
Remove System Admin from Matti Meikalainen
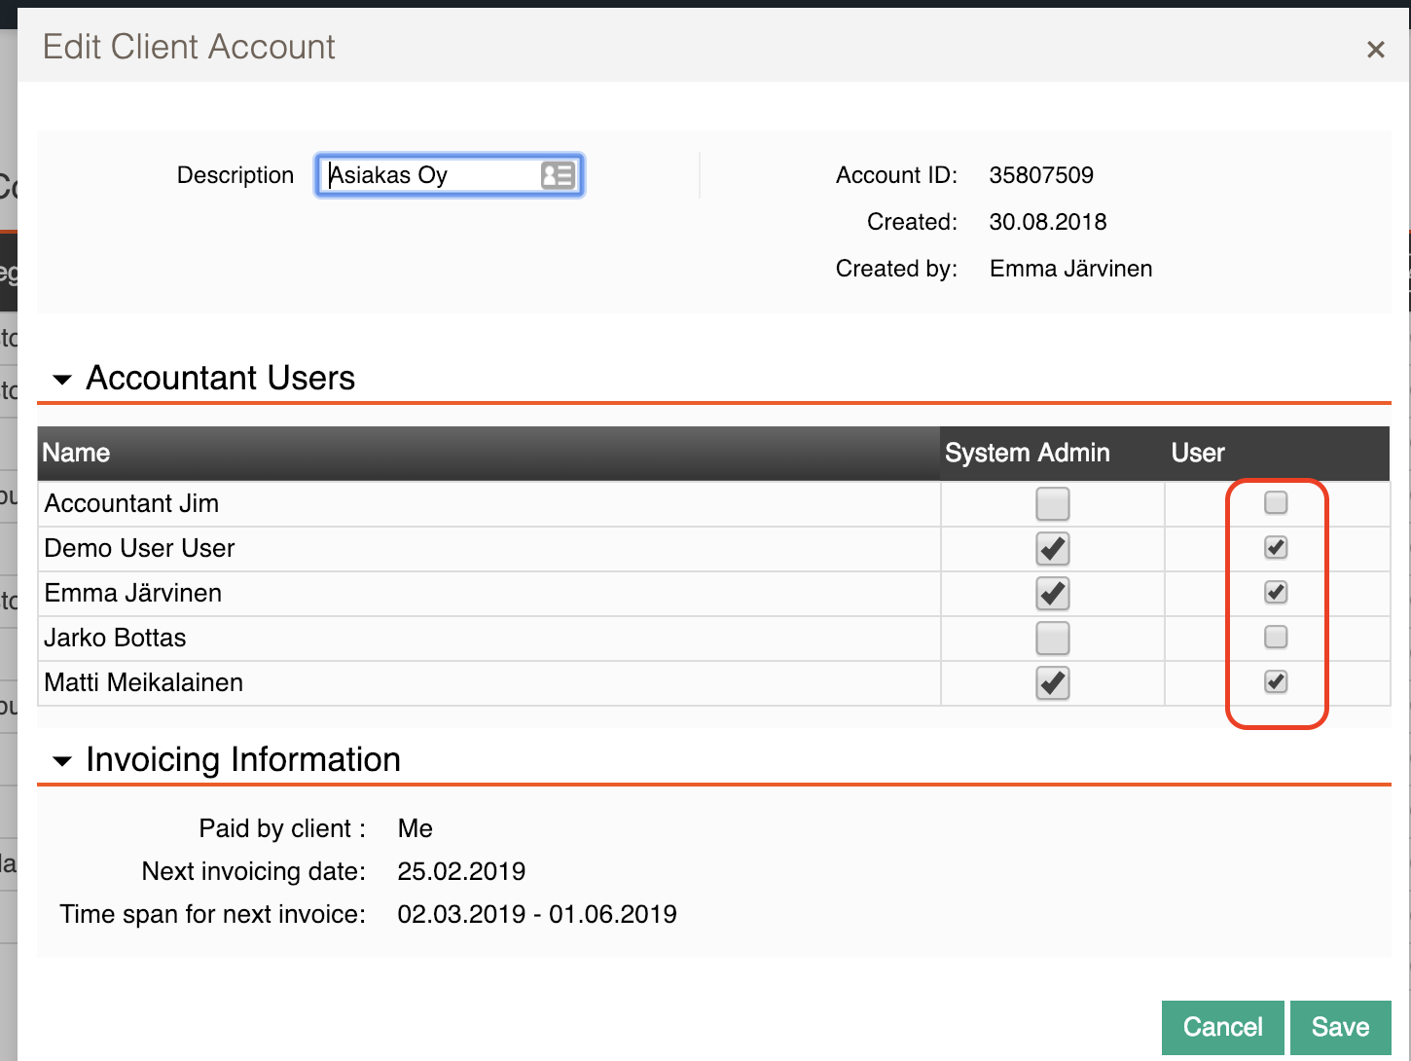[x=1052, y=683]
